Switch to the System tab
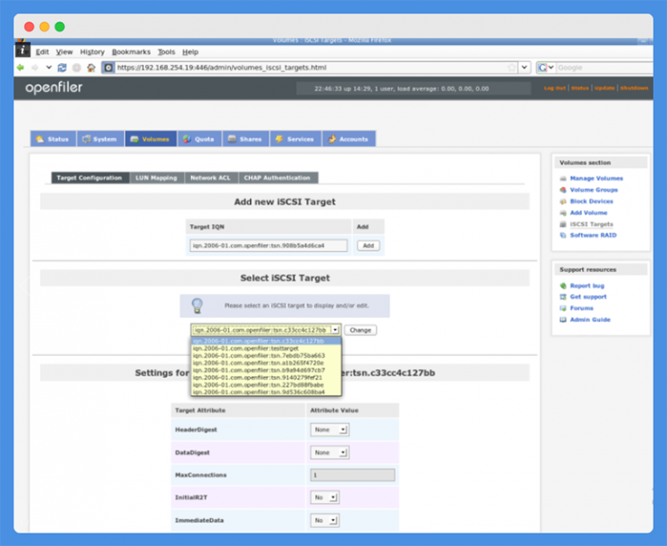This screenshot has width=667, height=546. tap(101, 139)
